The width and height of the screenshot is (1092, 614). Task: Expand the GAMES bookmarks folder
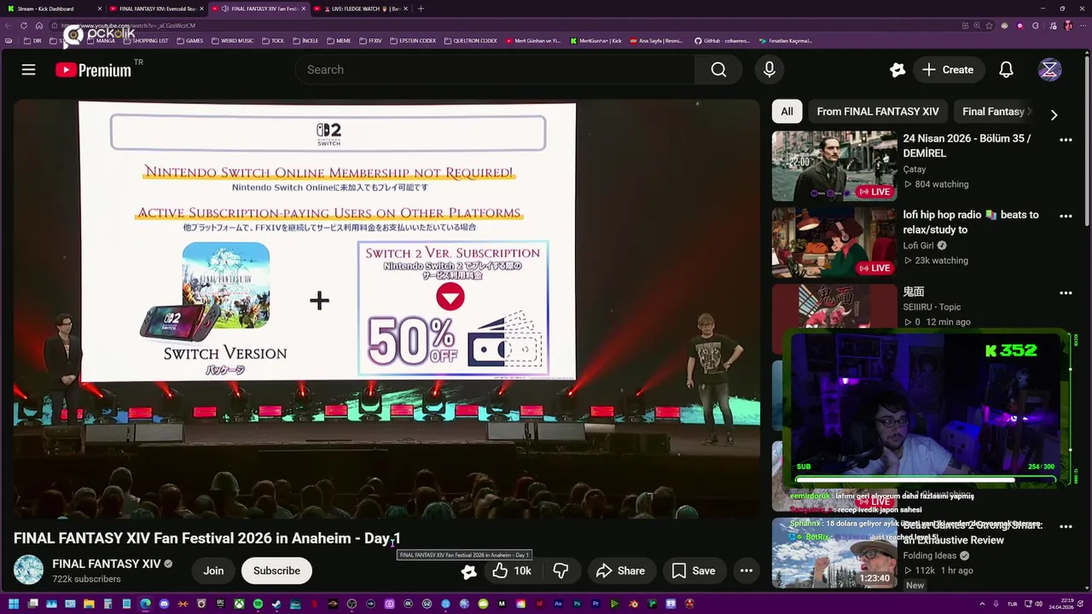[x=190, y=41]
